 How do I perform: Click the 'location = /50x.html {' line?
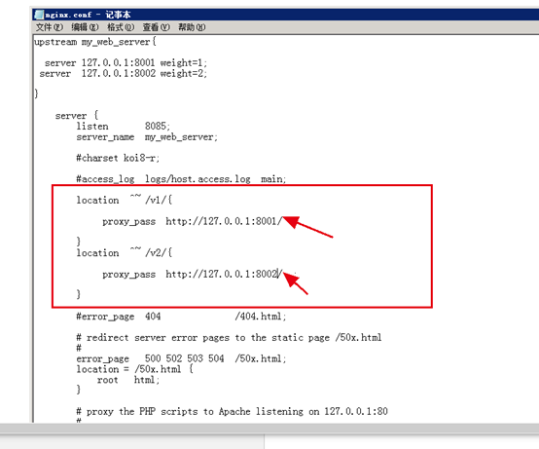click(x=134, y=369)
